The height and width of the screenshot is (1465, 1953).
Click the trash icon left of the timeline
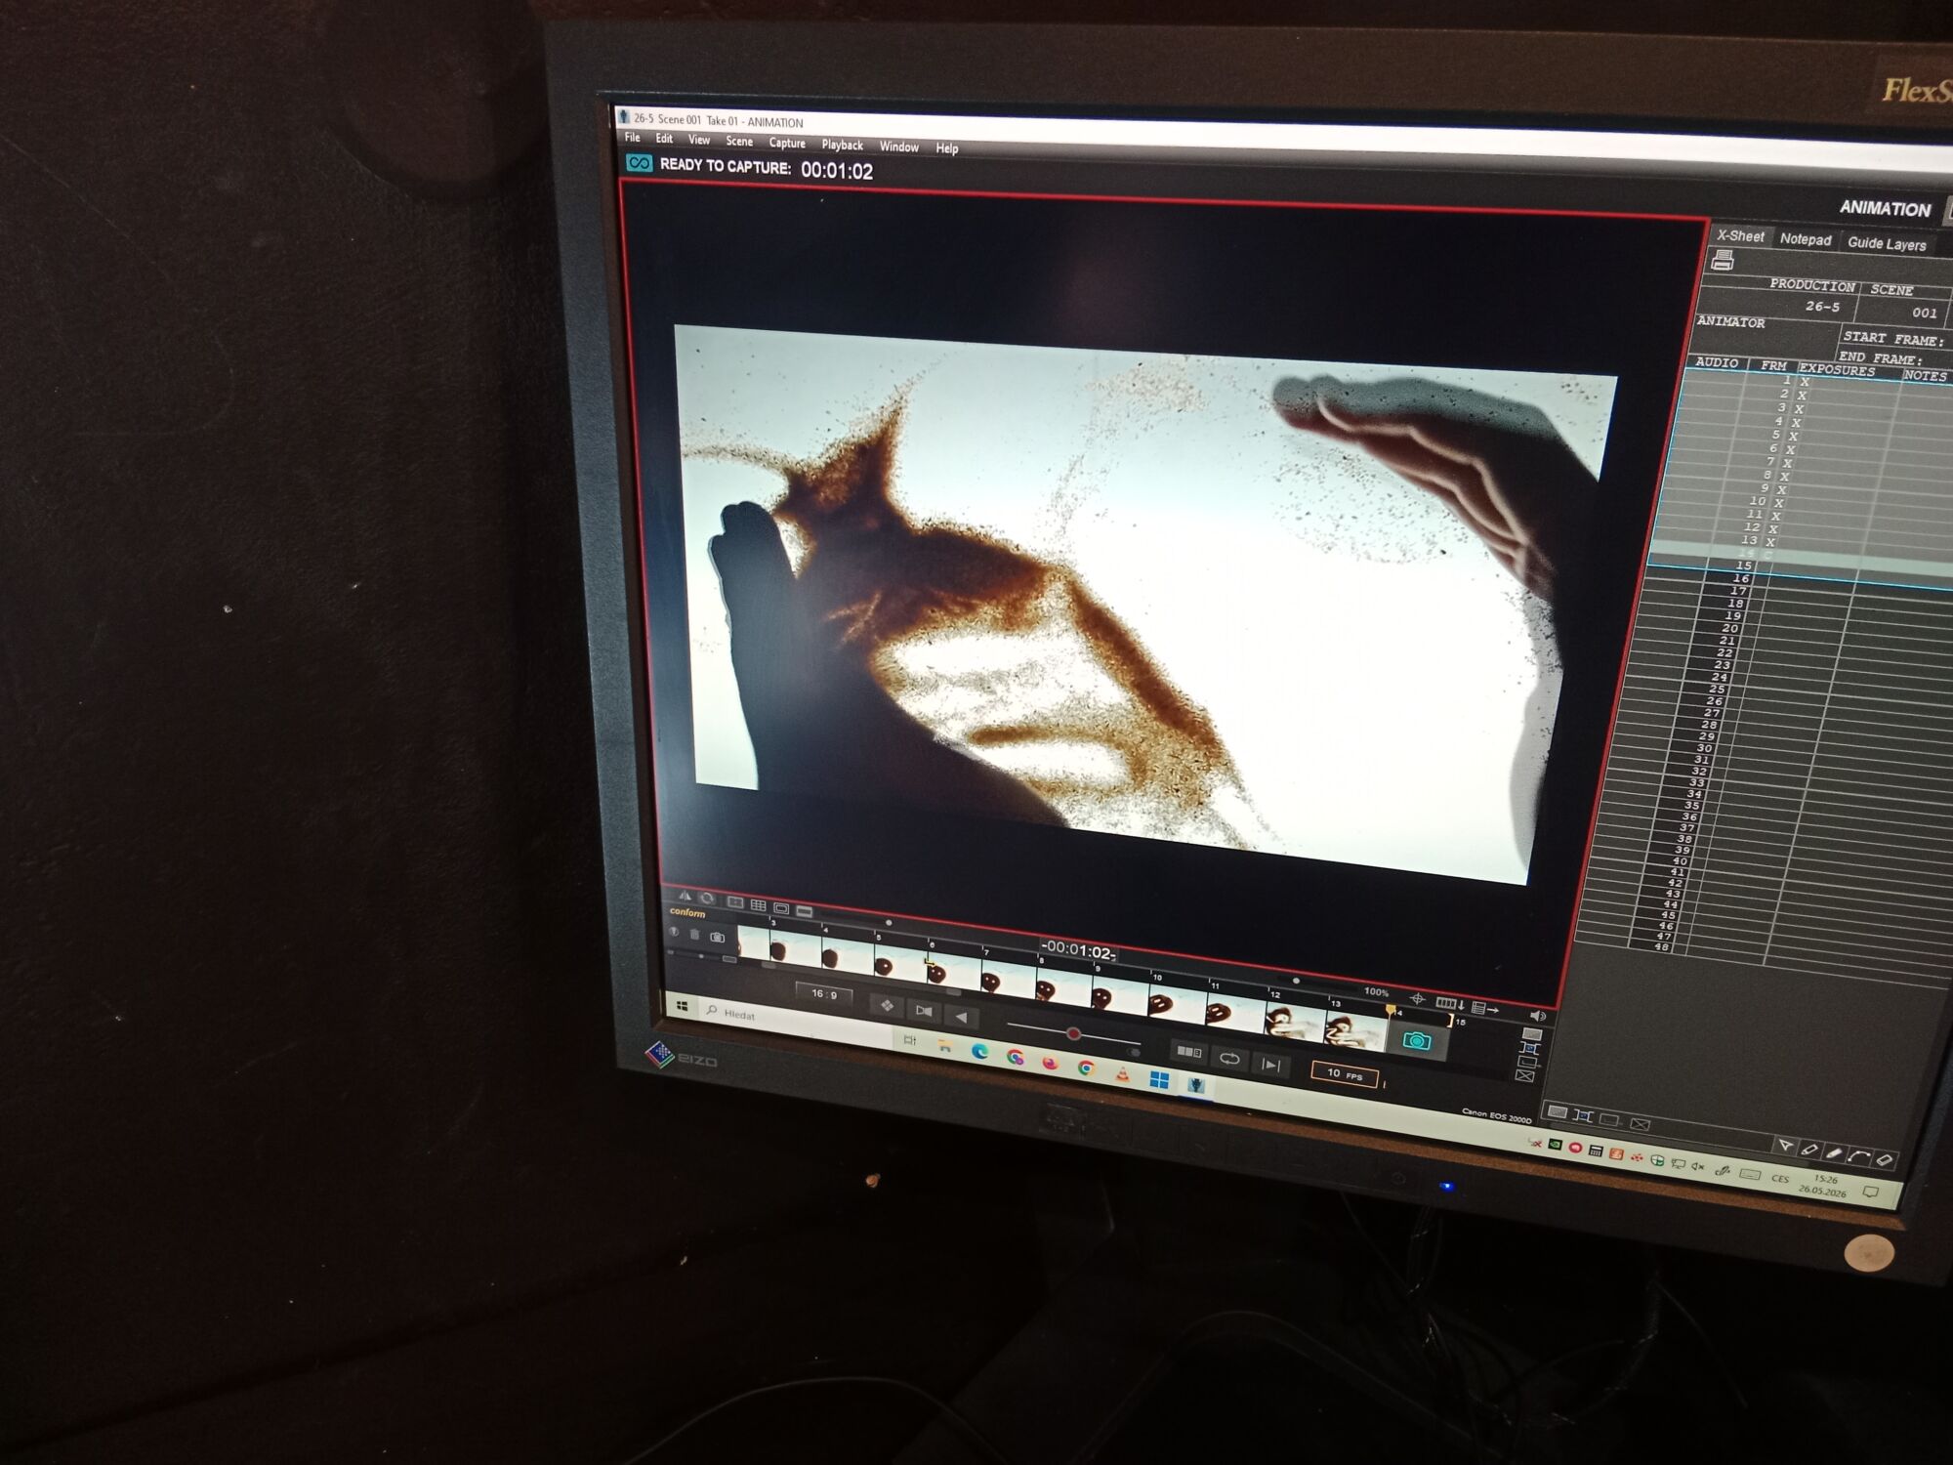[x=694, y=935]
